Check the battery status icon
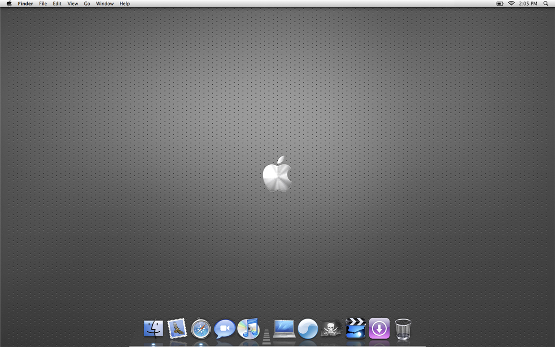The image size is (555, 347). click(x=500, y=4)
